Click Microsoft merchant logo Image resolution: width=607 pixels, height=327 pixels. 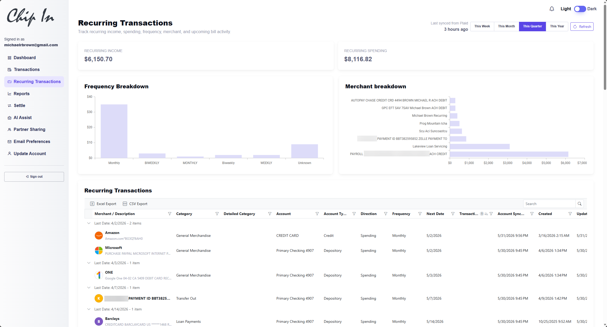tap(99, 251)
